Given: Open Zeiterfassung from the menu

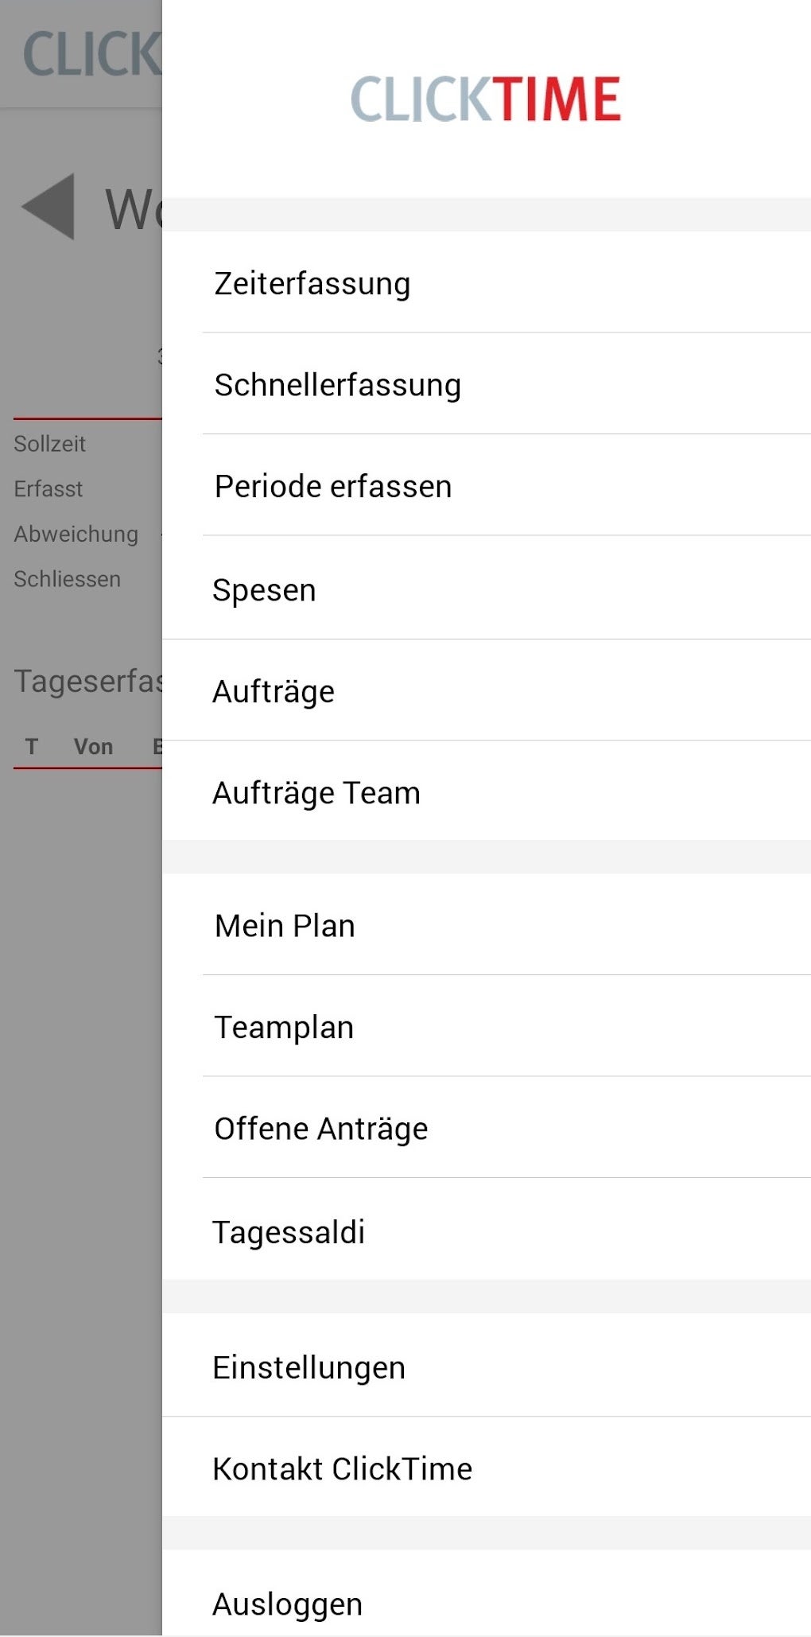Looking at the screenshot, I should coord(311,283).
